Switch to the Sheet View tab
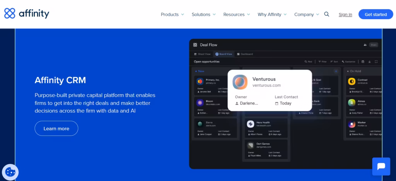Screen dimensions: 396x181 tap(202, 54)
